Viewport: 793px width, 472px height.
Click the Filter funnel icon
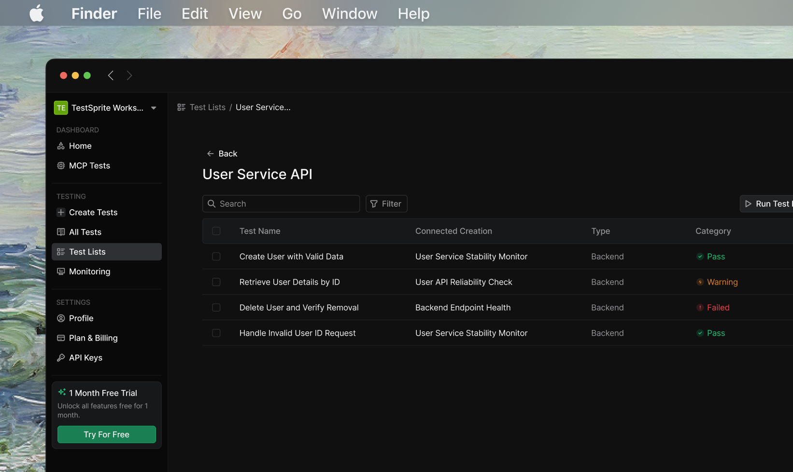tap(374, 204)
